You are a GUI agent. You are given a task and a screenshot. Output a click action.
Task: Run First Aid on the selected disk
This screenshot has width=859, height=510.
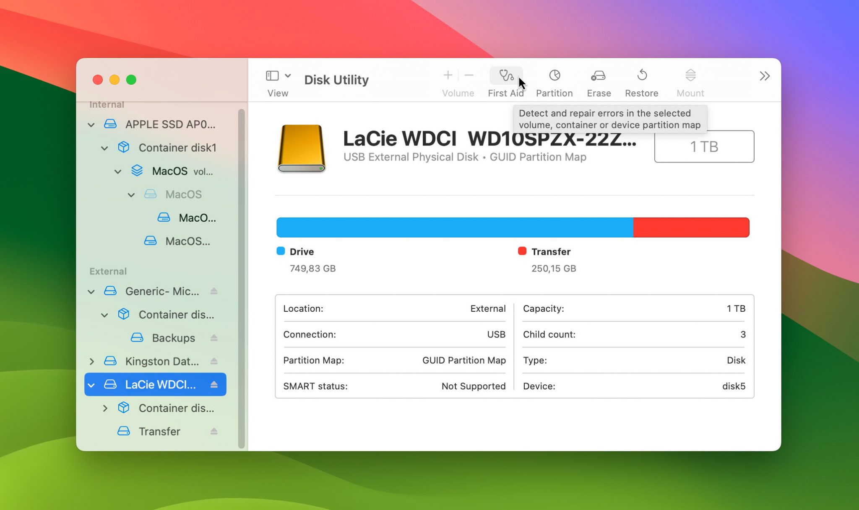click(x=505, y=80)
